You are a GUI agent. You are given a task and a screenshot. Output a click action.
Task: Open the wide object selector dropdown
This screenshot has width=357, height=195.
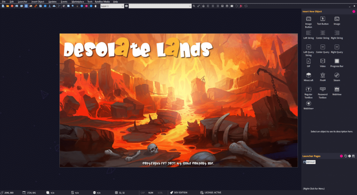pos(160,6)
